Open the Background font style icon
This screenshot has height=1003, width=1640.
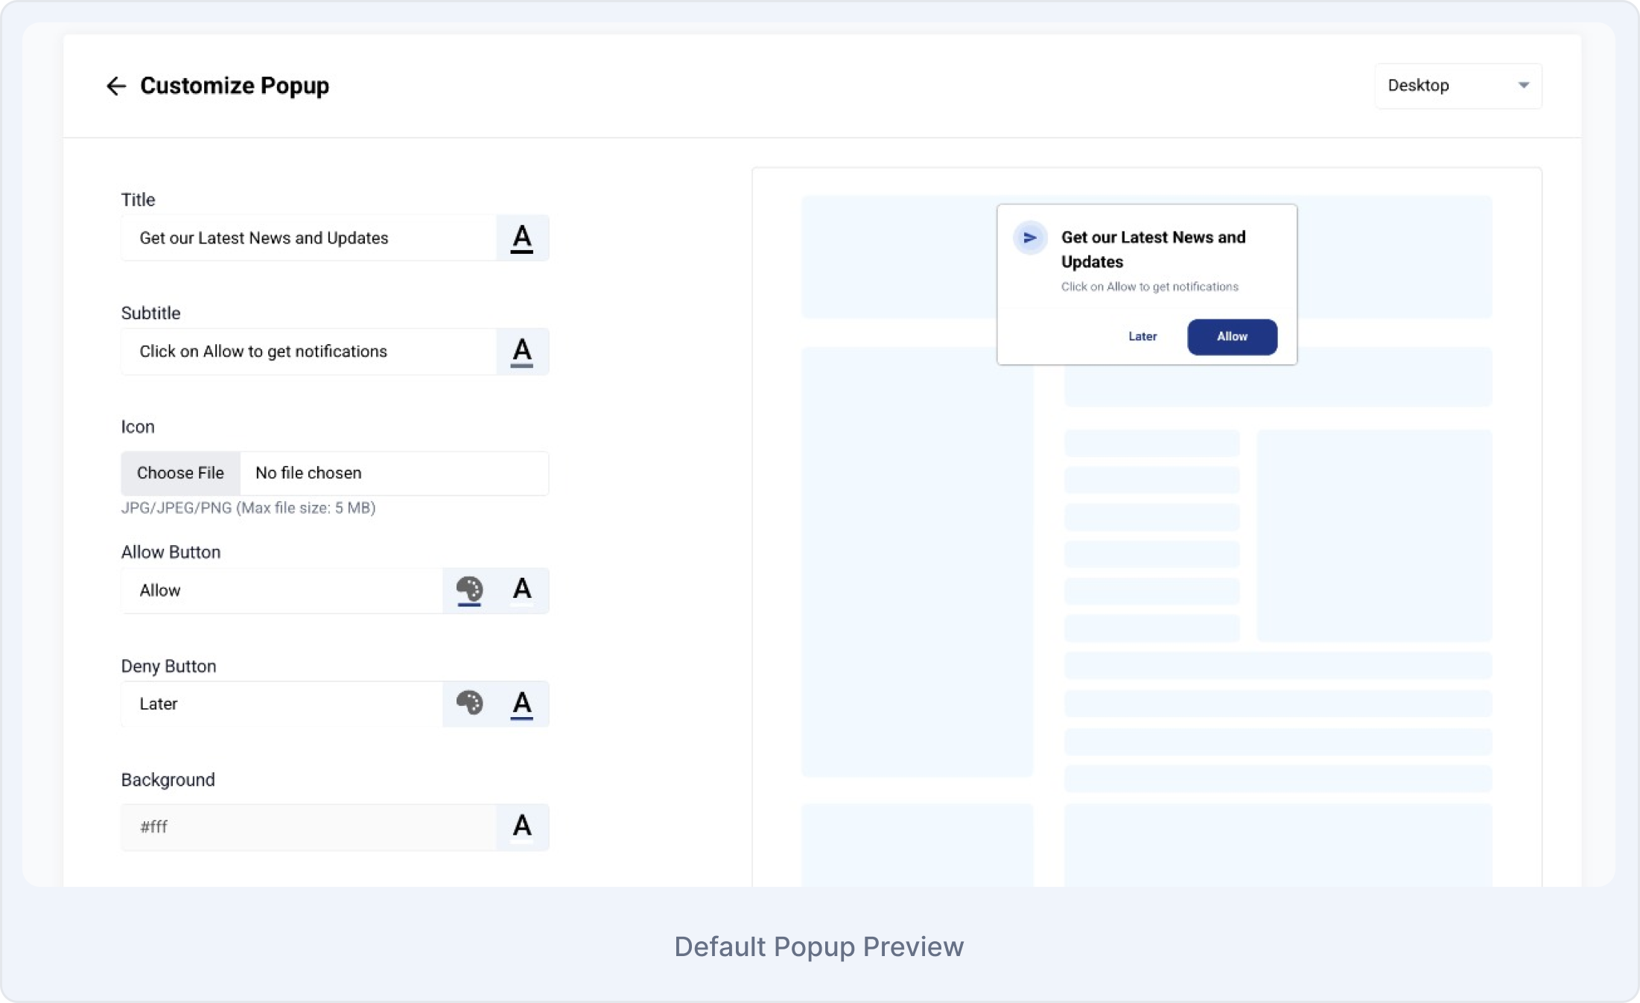tap(521, 827)
